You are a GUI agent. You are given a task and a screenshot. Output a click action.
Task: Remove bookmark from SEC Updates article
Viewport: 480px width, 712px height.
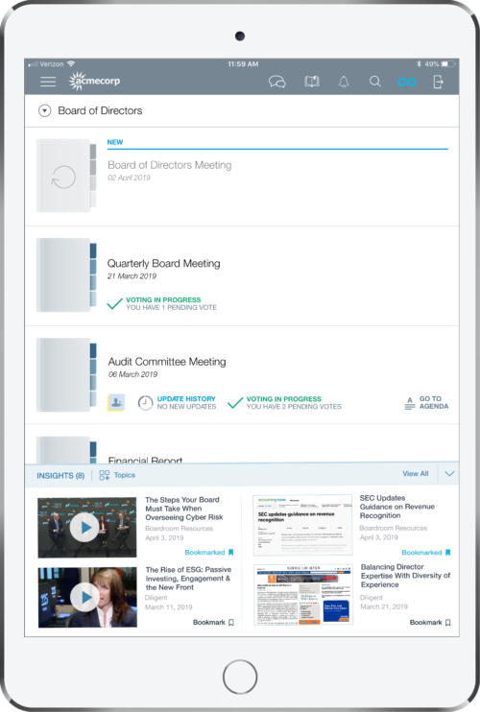click(426, 552)
